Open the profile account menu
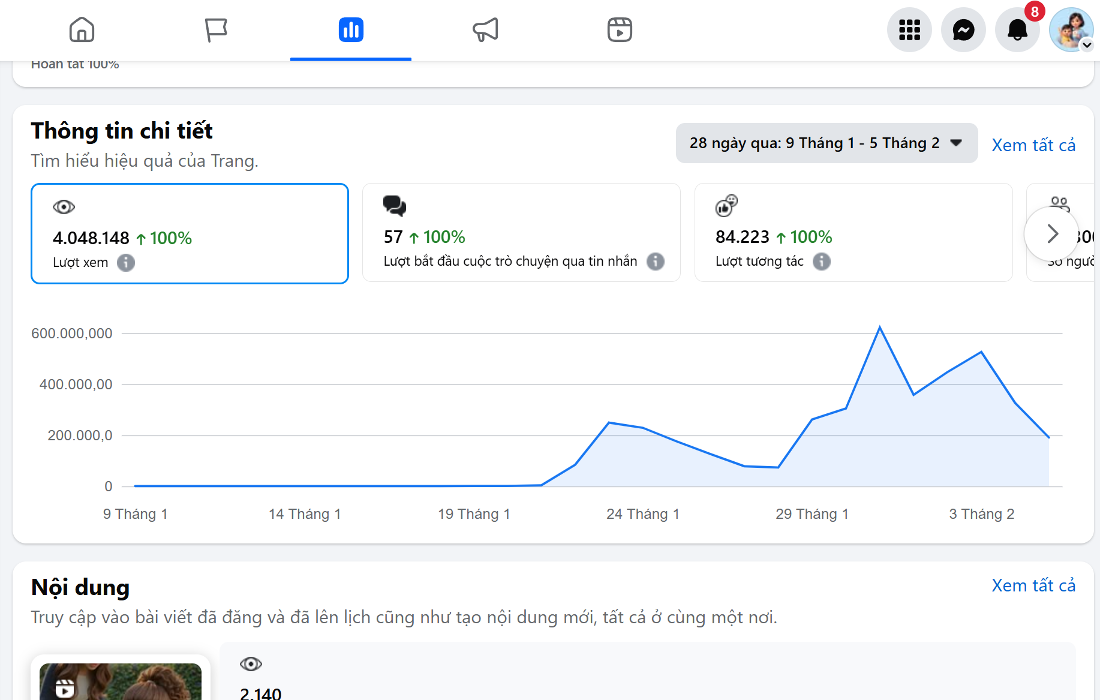Image resolution: width=1100 pixels, height=700 pixels. click(x=1071, y=30)
